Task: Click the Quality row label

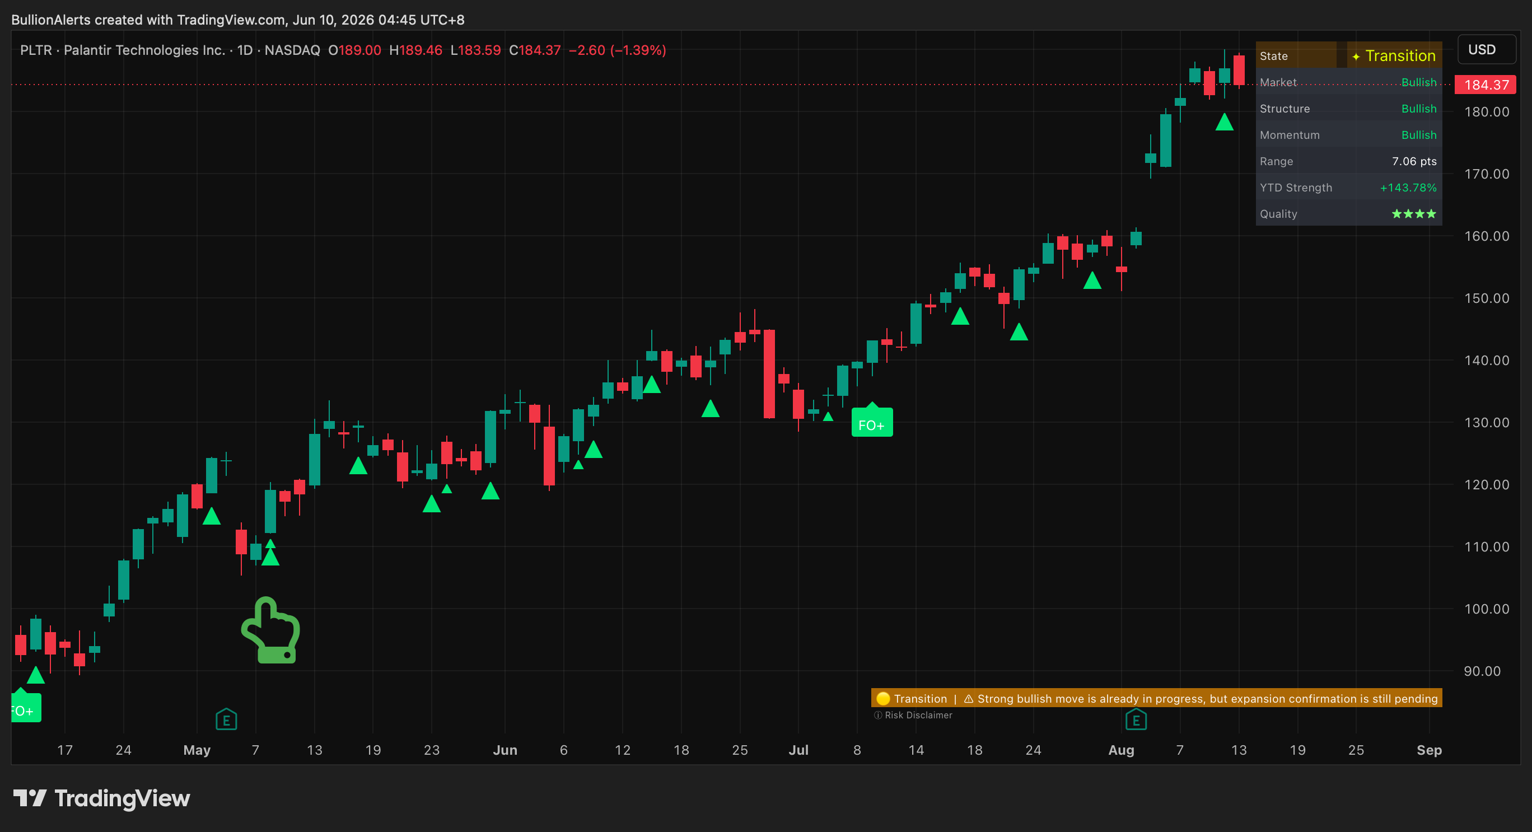Action: coord(1278,213)
